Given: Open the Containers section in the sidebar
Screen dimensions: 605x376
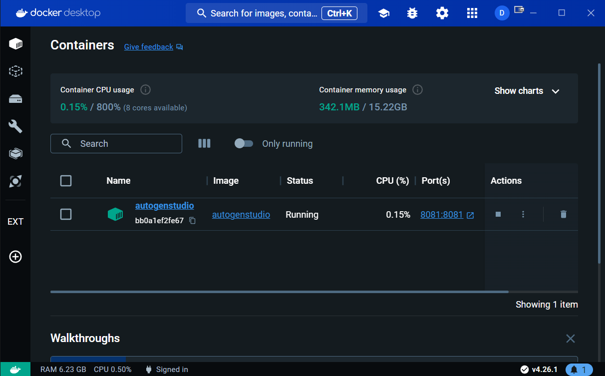Looking at the screenshot, I should pyautogui.click(x=15, y=43).
